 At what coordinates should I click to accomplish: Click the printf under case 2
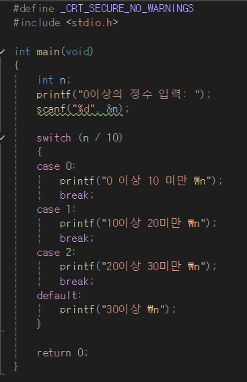[138, 266]
